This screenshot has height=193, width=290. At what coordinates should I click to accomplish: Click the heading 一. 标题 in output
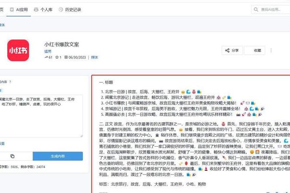[106, 82]
